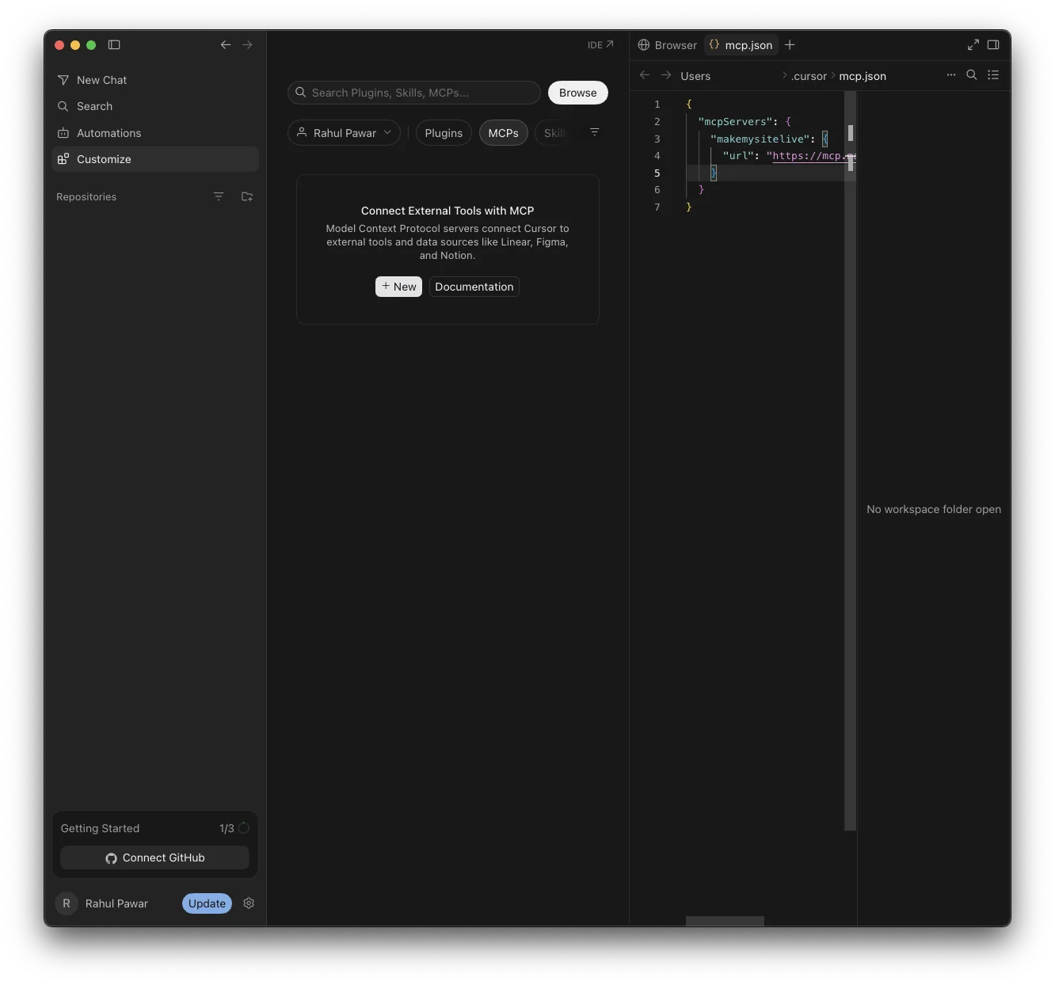Add a New MCP server
This screenshot has height=985, width=1055.
pos(398,287)
